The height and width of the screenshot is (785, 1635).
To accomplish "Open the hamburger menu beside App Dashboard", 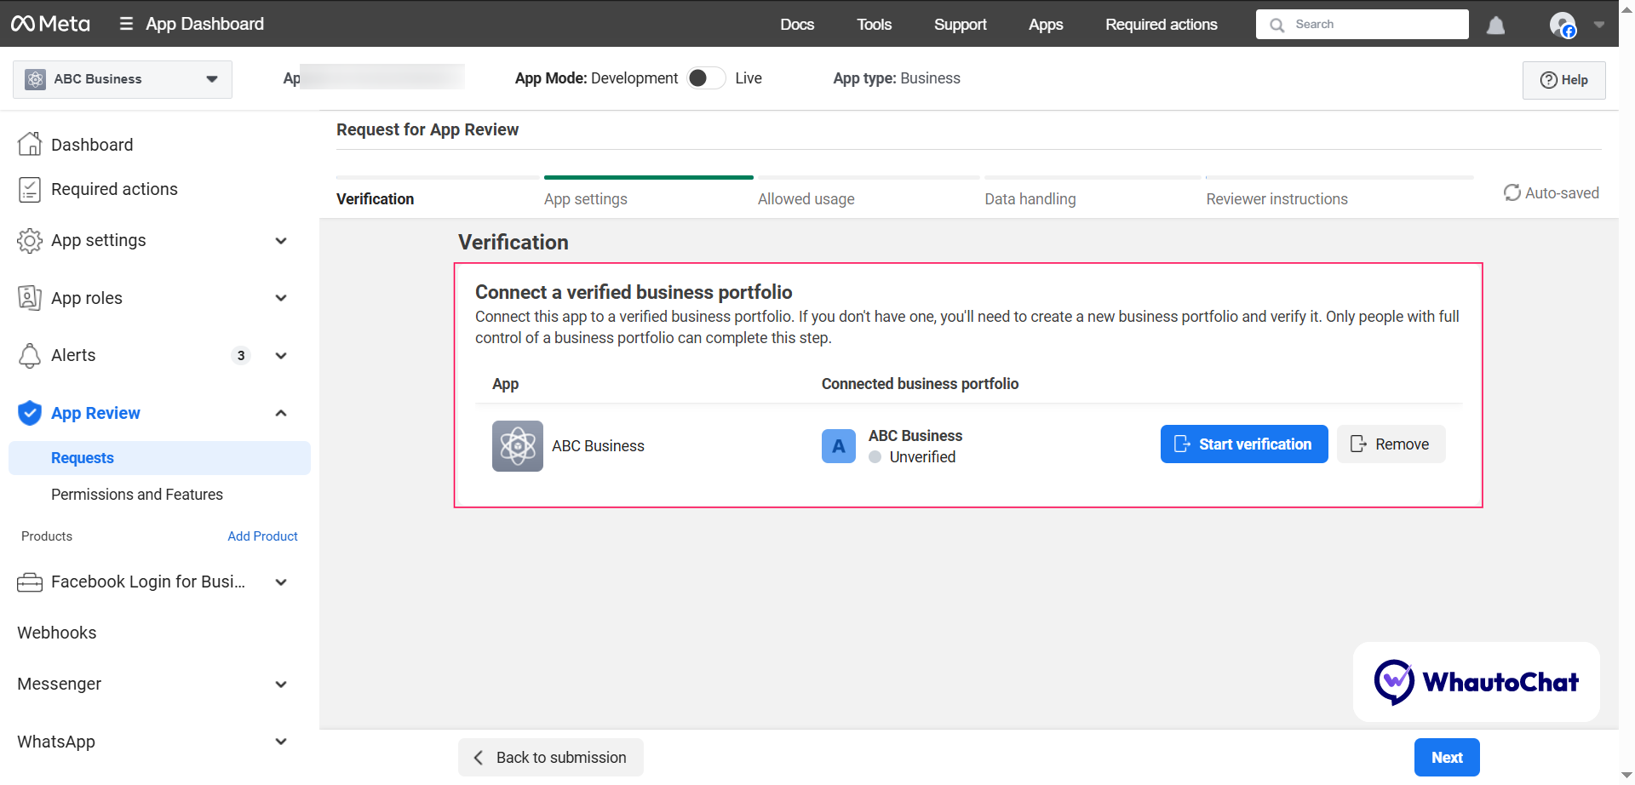I will (x=124, y=24).
